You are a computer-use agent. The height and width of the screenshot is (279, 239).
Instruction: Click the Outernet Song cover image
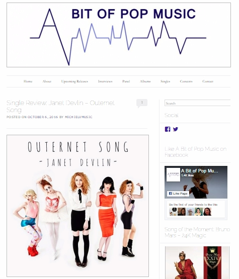[x=78, y=206]
